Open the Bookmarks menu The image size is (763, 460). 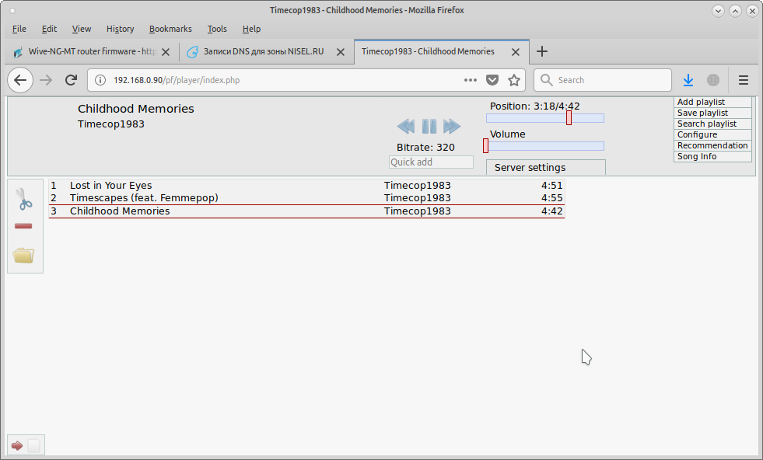[x=170, y=29]
